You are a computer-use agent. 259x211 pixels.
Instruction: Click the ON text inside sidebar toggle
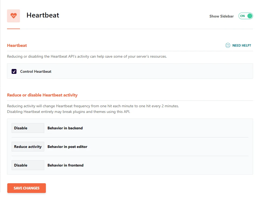242,16
